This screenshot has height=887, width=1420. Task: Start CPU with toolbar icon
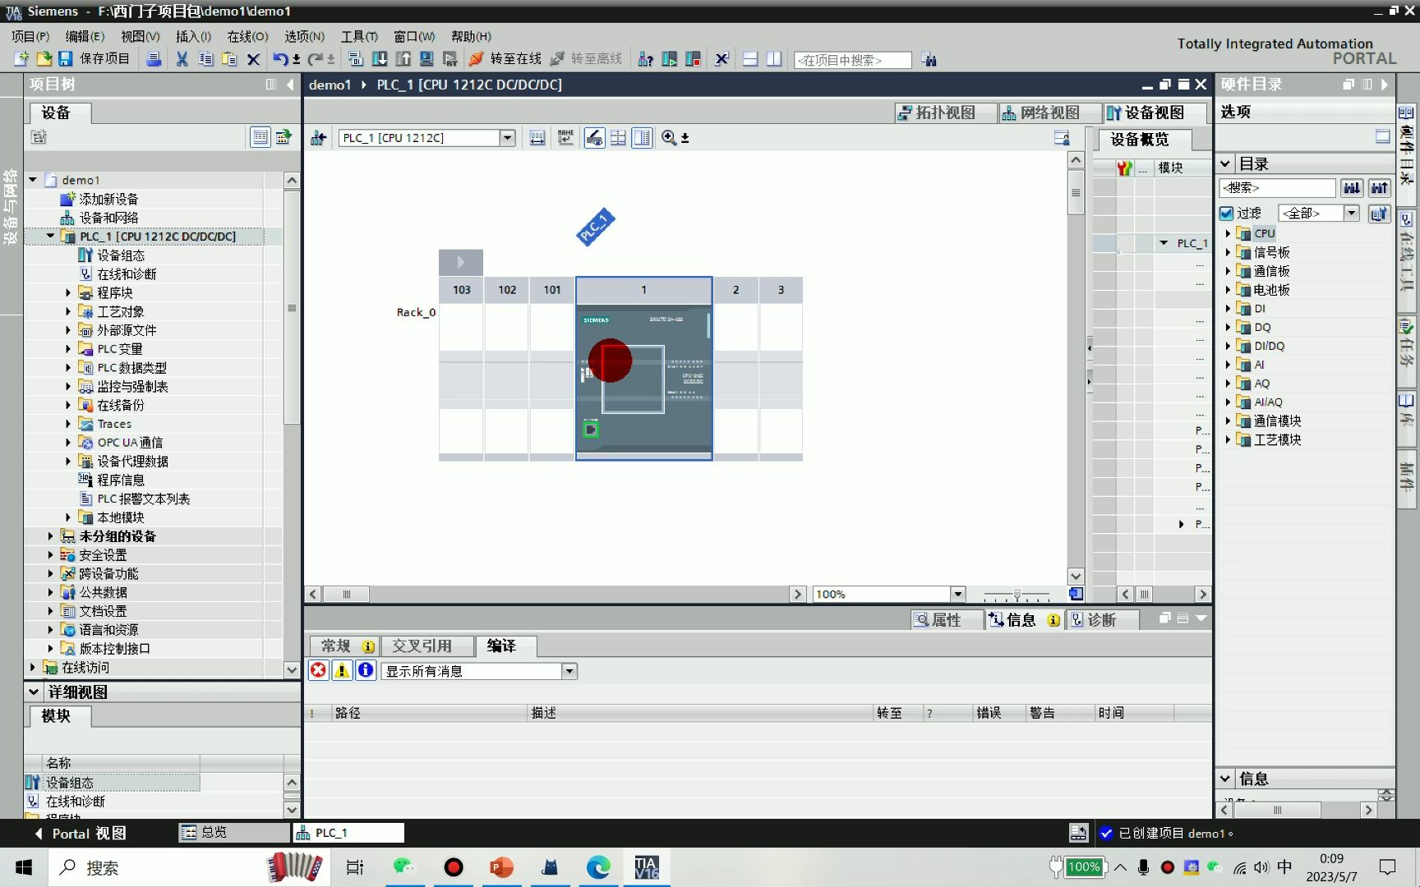point(670,59)
